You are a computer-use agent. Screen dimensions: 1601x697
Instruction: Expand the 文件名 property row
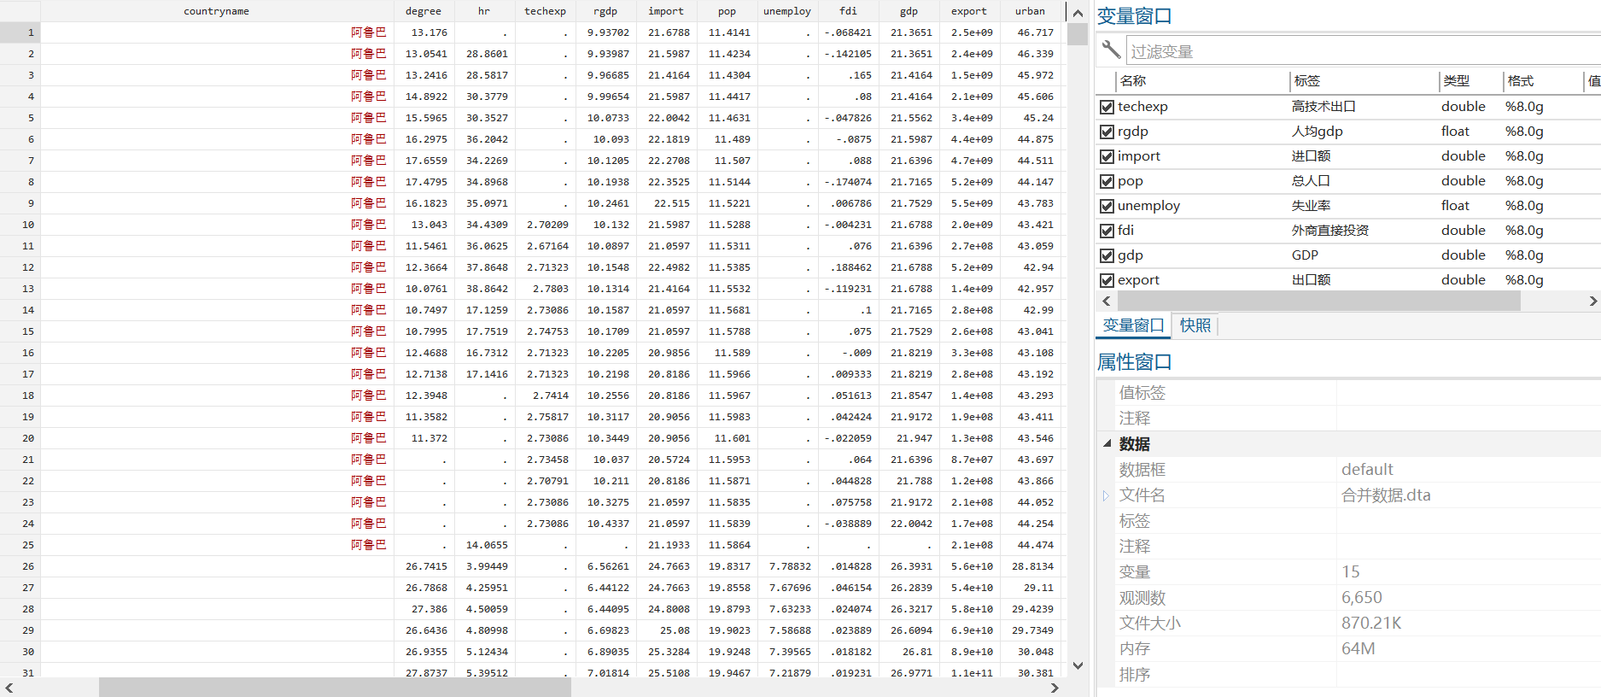[1106, 495]
